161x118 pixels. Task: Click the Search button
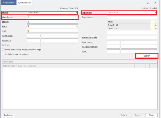(147, 56)
